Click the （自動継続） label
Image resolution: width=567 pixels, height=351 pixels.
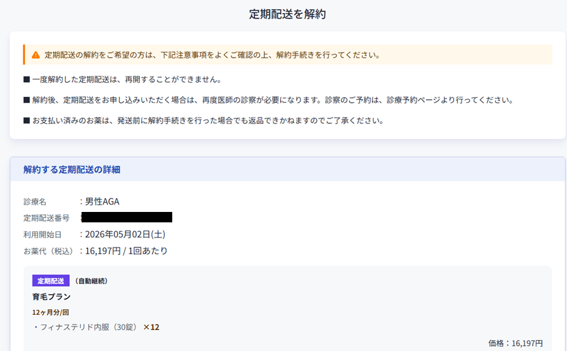(x=91, y=281)
